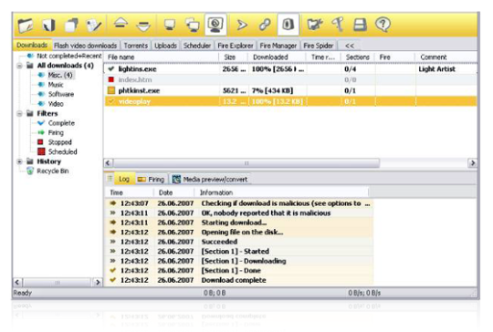Screen dimensions: 493x332
Task: Sort by the Sections column header
Action: 358,57
